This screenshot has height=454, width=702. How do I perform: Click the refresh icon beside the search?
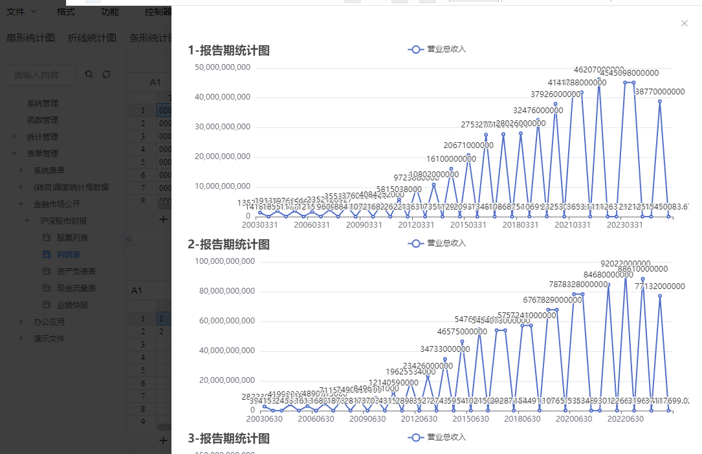coord(107,75)
